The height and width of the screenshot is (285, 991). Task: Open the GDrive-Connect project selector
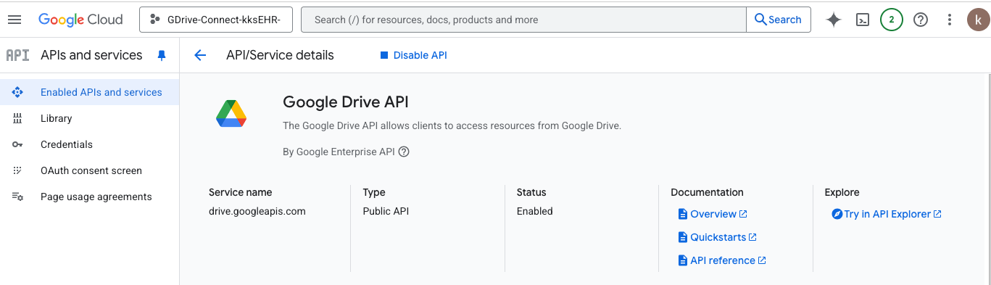215,20
